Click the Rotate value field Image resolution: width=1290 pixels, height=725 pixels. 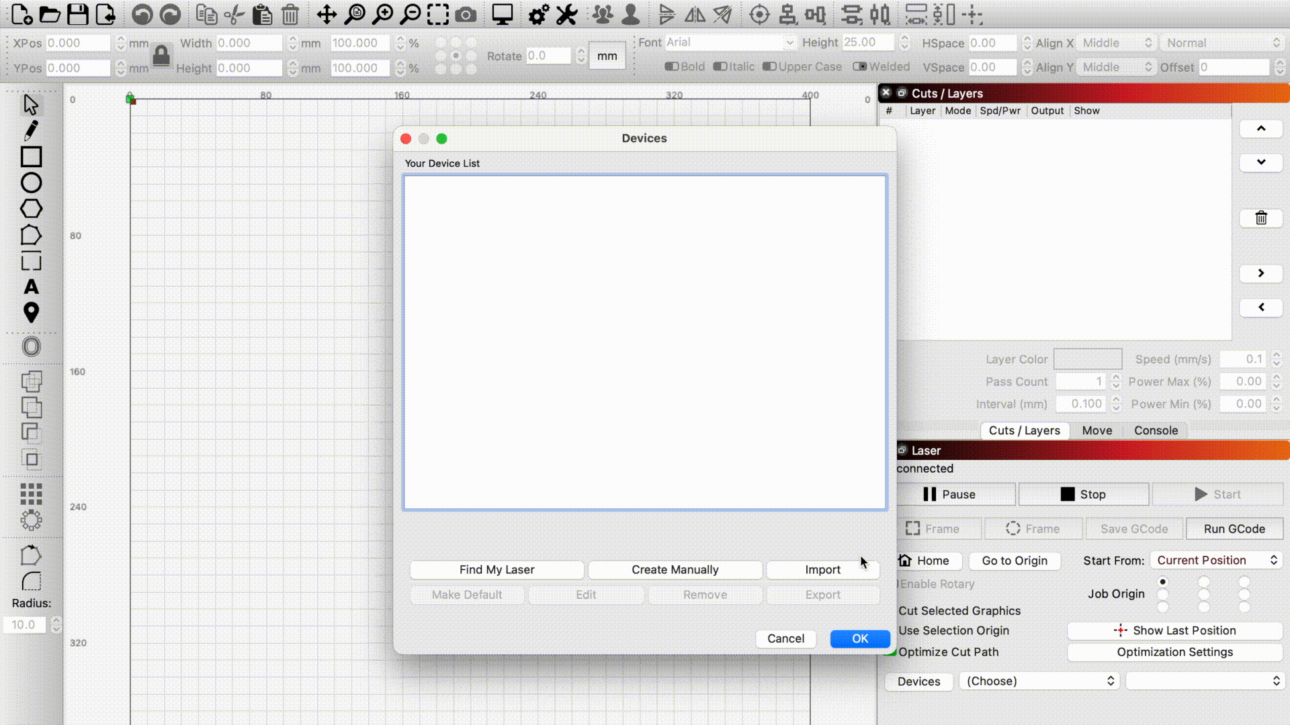click(548, 56)
